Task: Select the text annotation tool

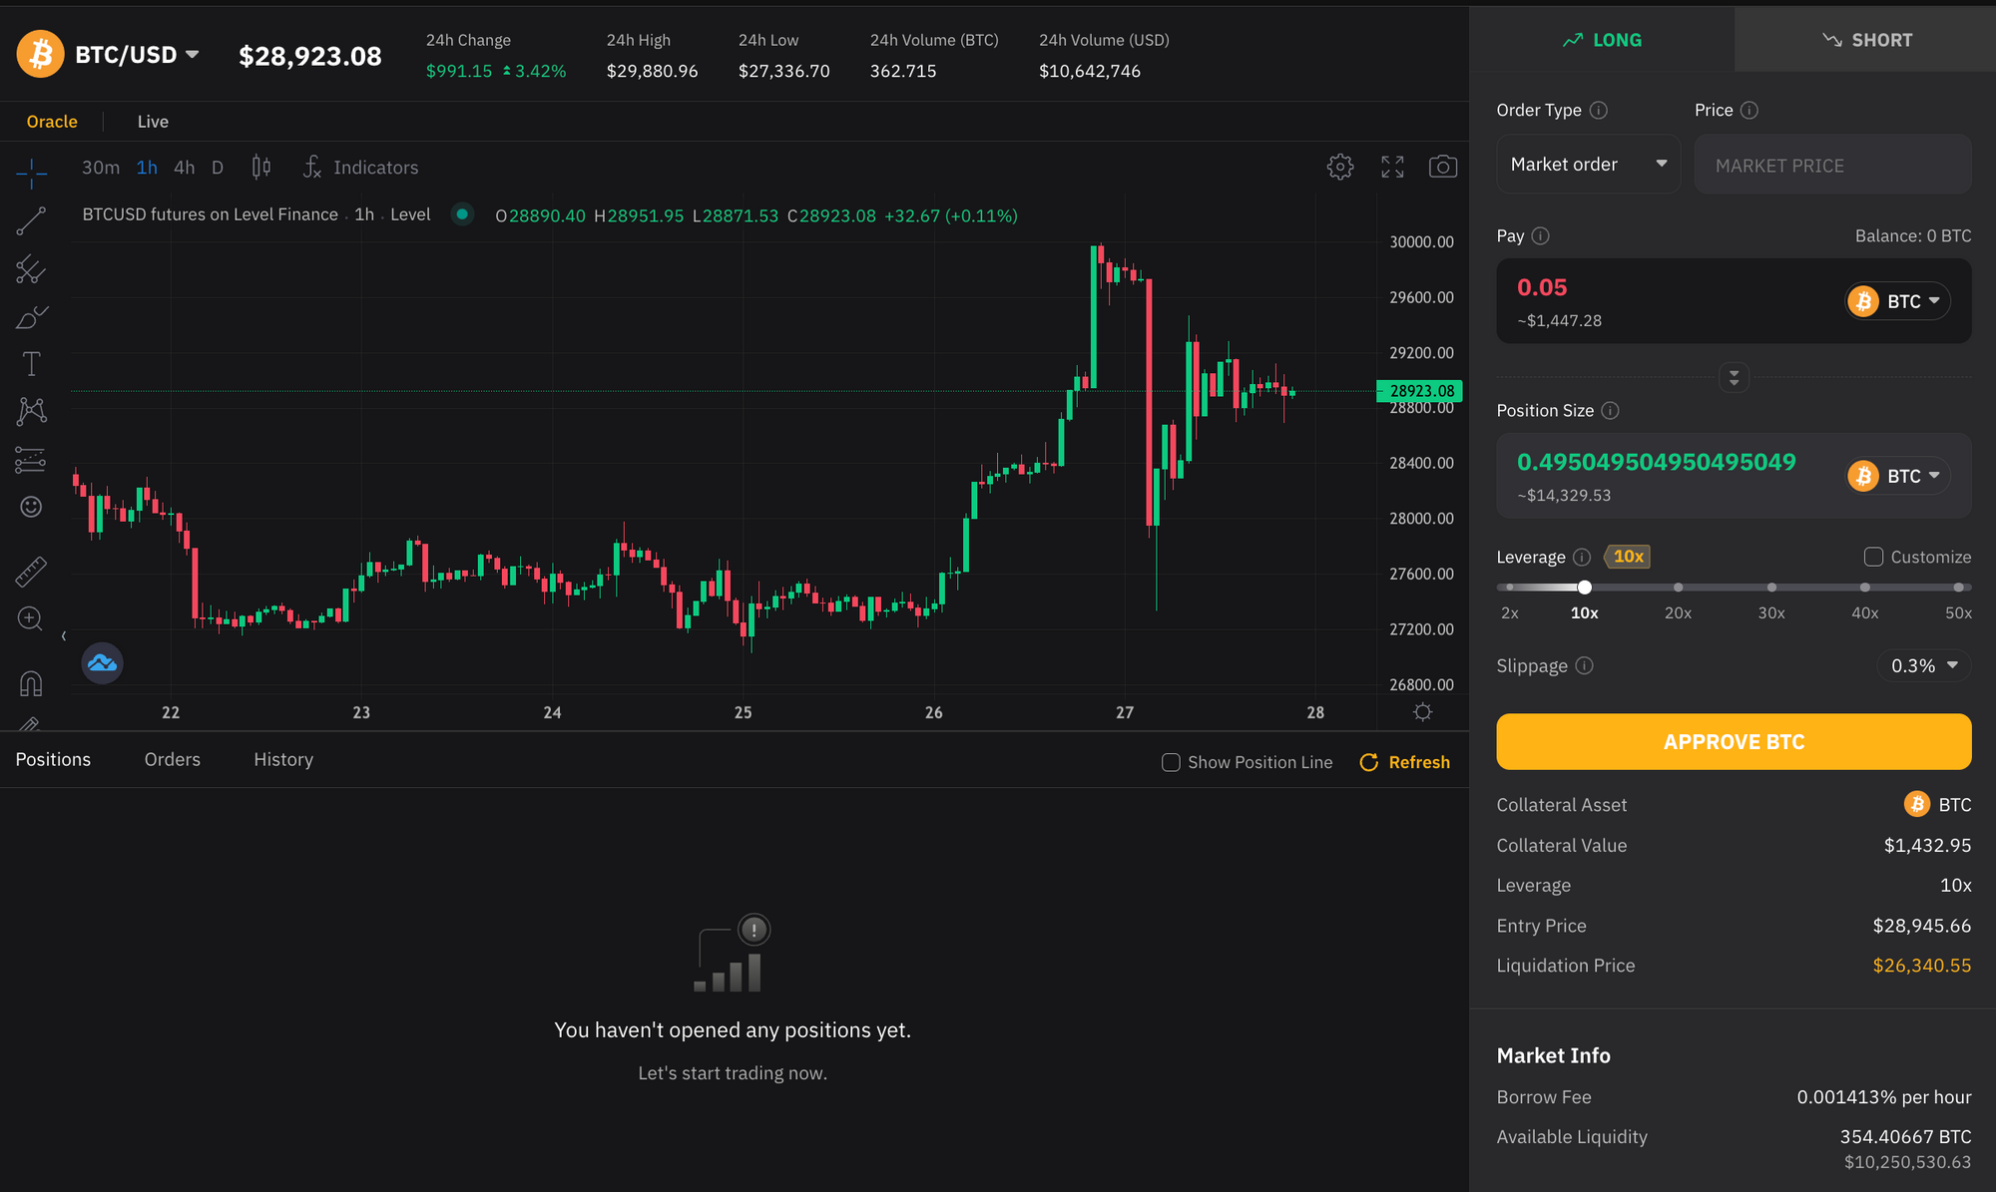Action: (31, 364)
